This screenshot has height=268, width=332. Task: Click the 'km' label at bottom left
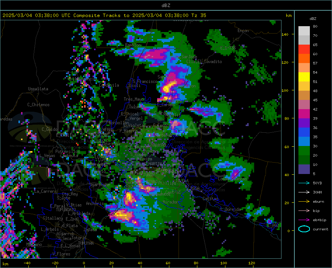tap(5, 264)
